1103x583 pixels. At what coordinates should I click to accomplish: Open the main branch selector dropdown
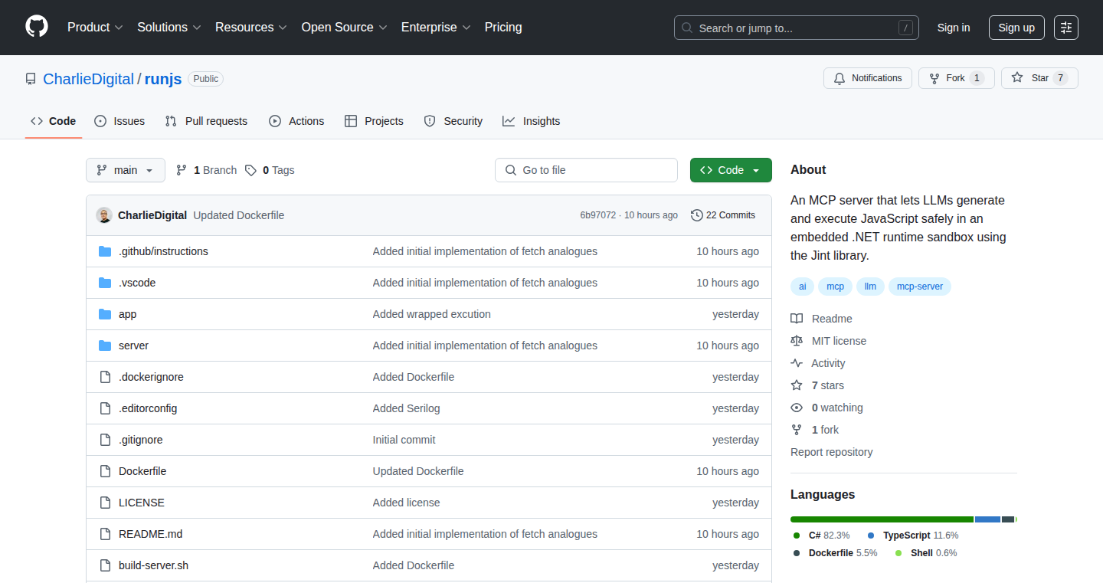tap(126, 170)
